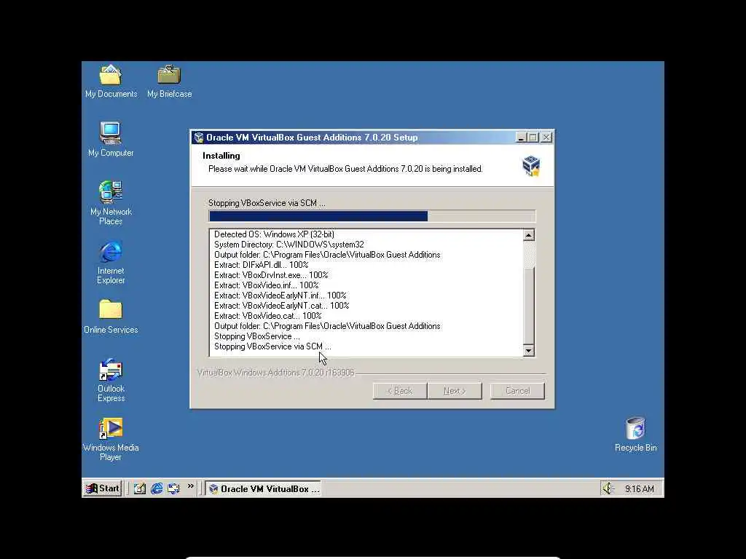Select the 'Extract: VBoxVideo.inf... 100%' log line

(267, 285)
